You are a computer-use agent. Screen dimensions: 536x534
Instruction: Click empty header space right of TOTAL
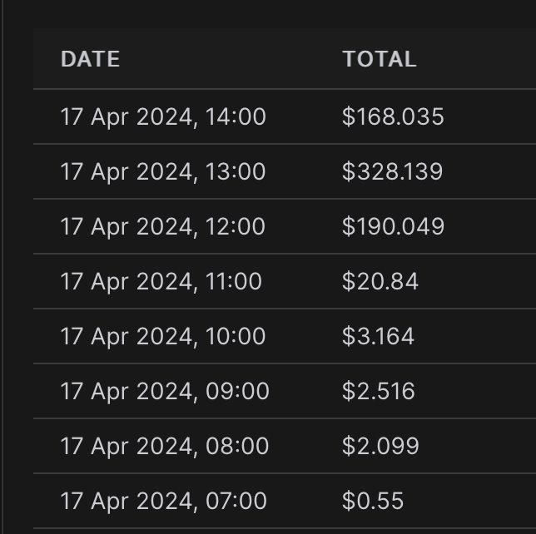pos(483,59)
